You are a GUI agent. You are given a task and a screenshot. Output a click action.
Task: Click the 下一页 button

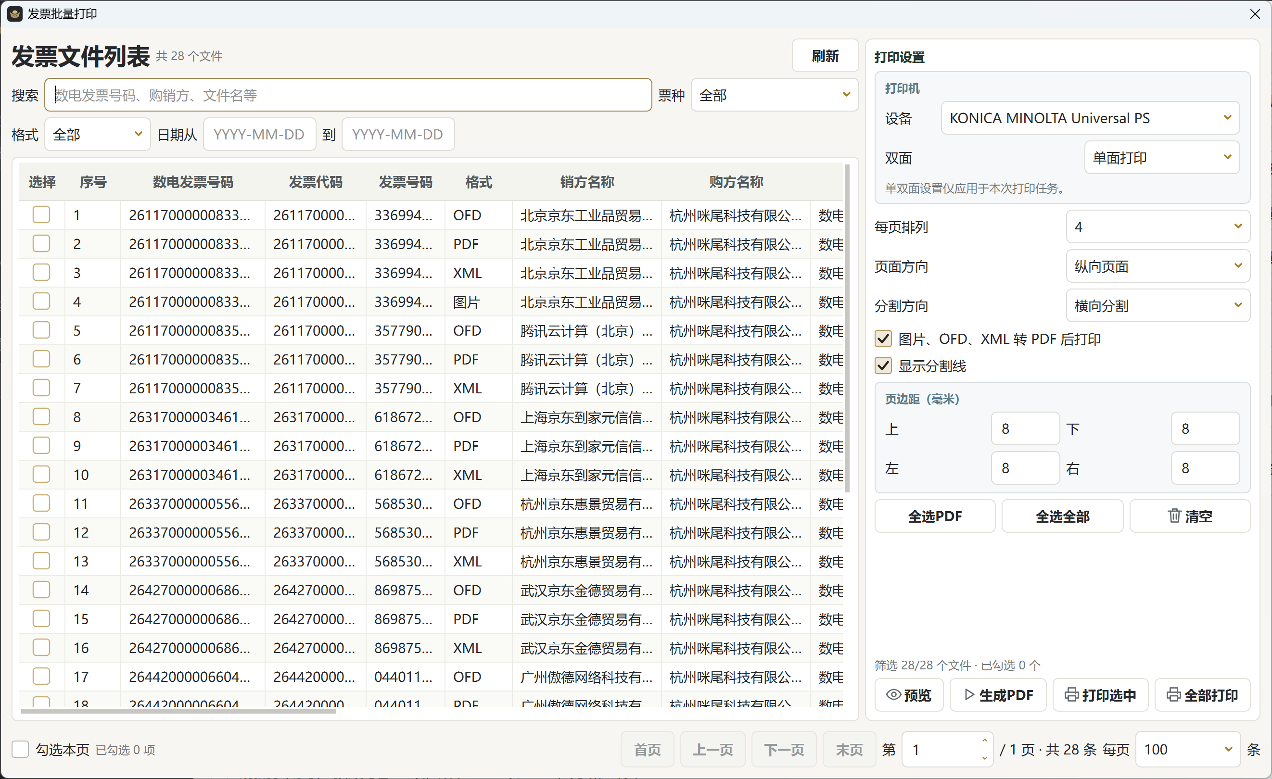(784, 749)
